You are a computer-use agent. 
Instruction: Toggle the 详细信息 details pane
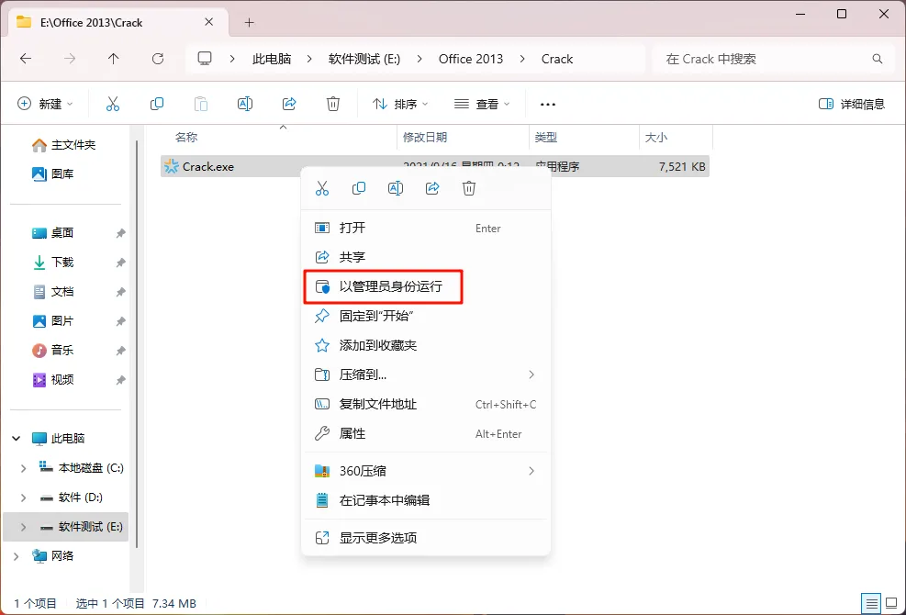pos(852,104)
